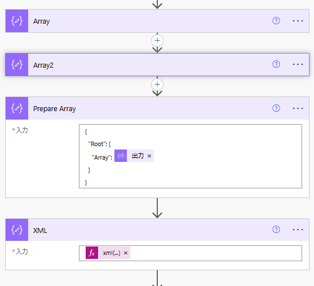The width and height of the screenshot is (314, 286).
Task: Open the XML action ellipsis menu
Action: pos(298,230)
